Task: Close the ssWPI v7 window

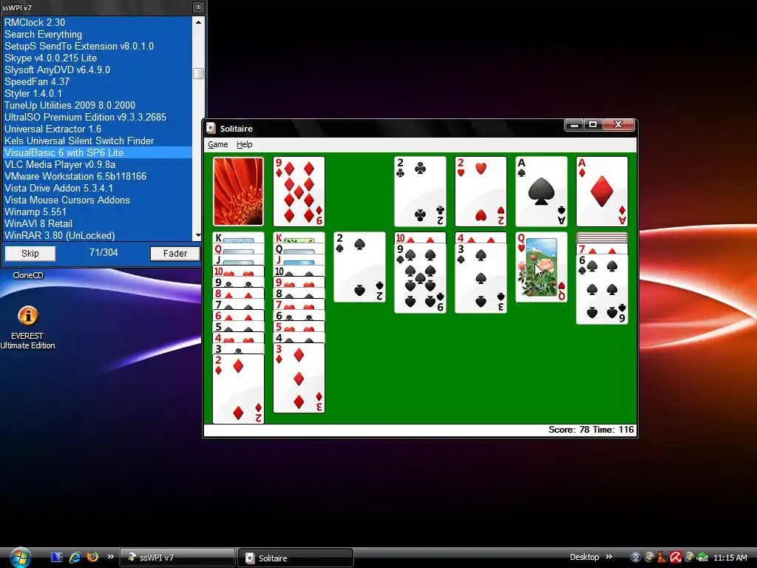Action: [x=198, y=7]
